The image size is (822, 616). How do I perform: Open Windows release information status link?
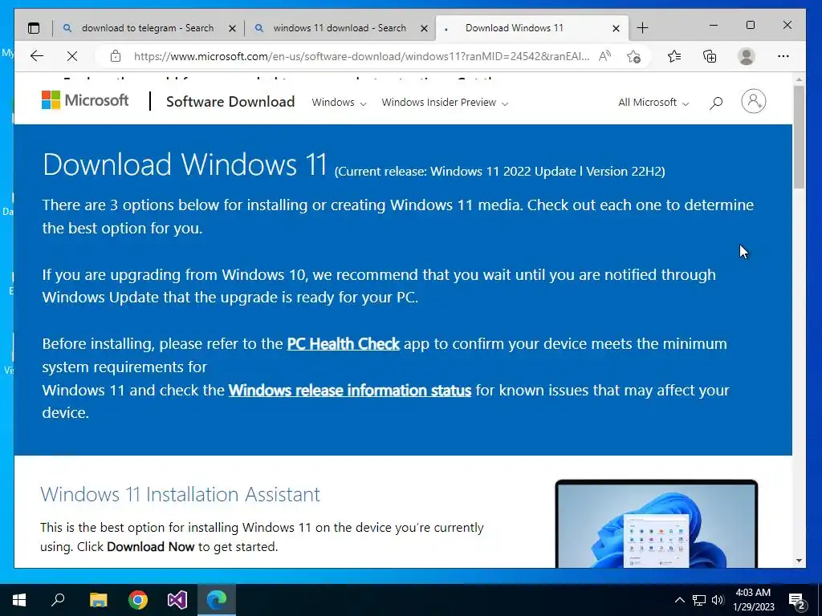coord(350,391)
